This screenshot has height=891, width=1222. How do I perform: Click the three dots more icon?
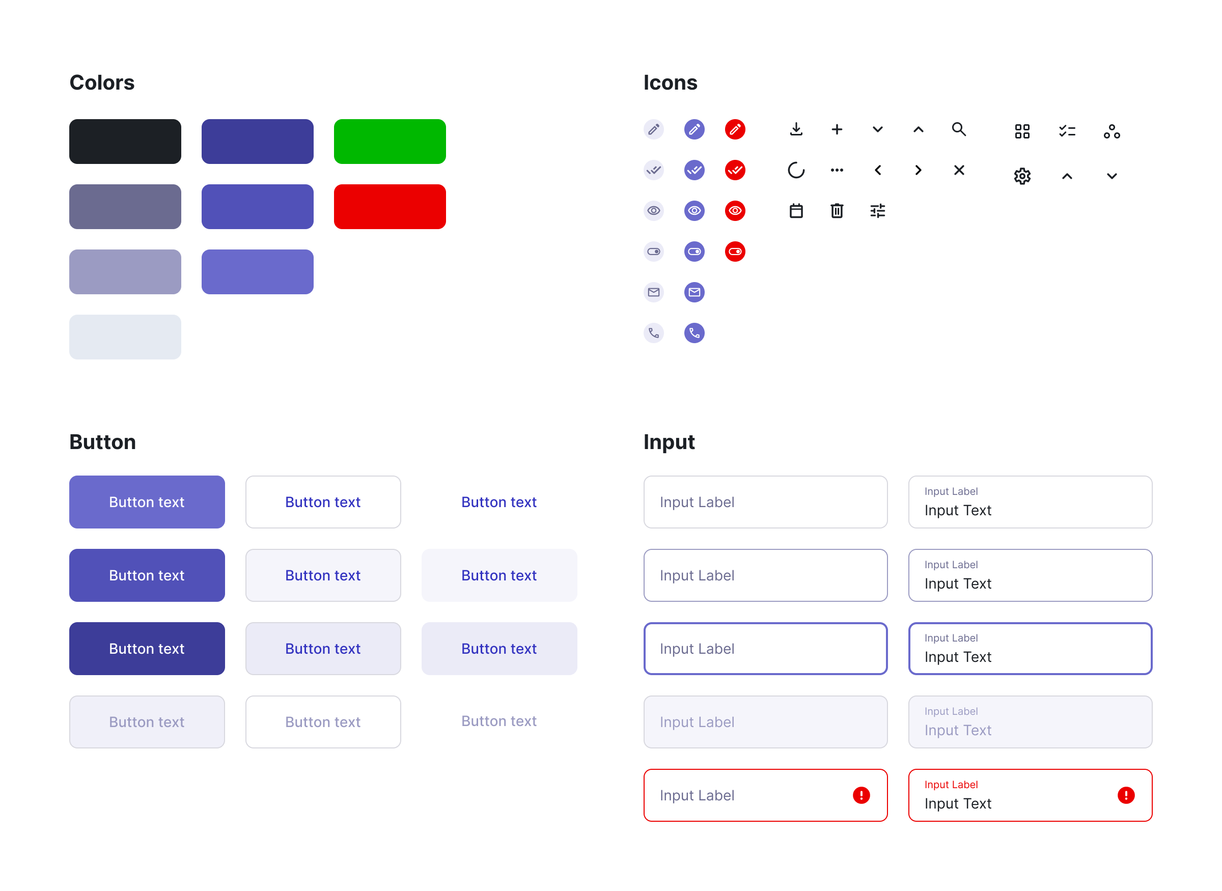tap(837, 171)
